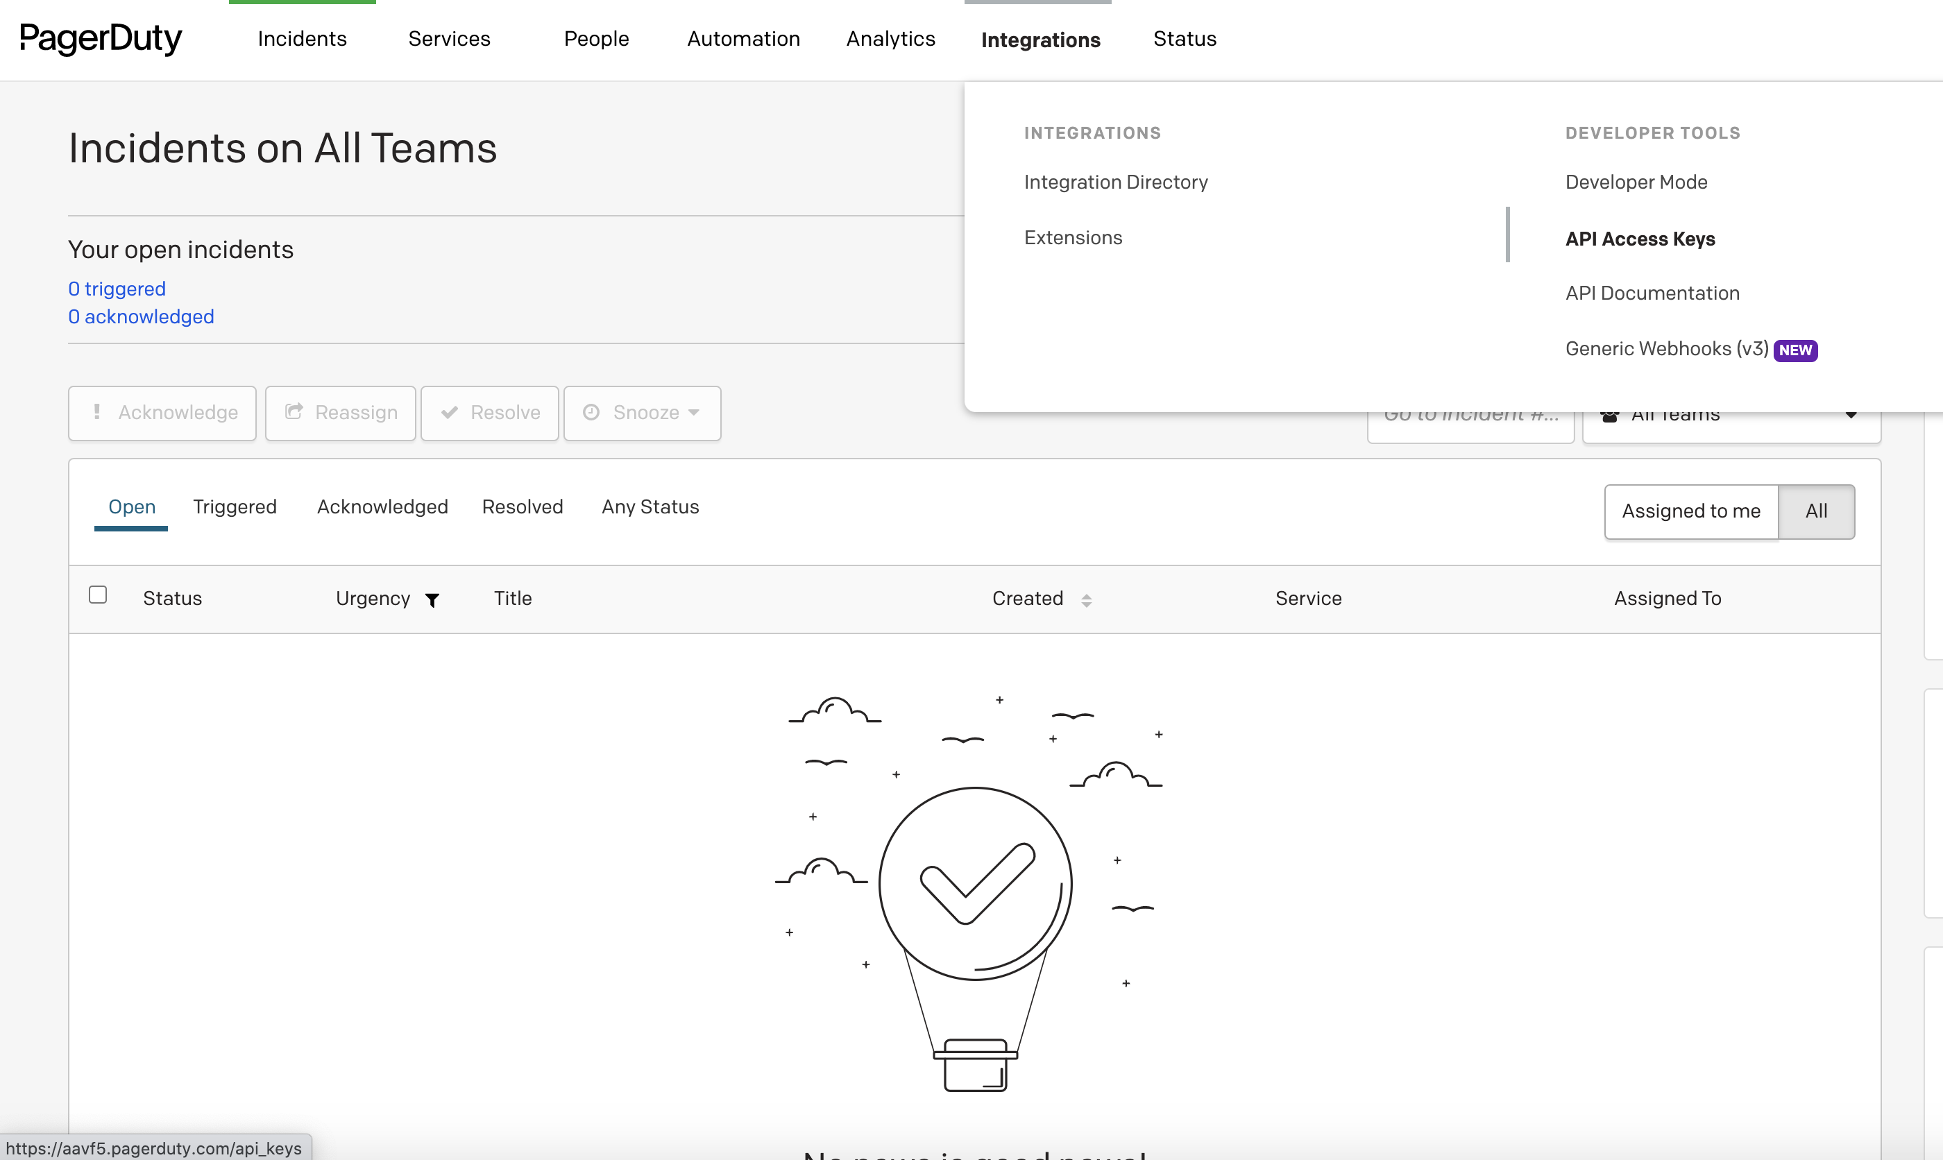Click the Resolve checkmark icon

pos(450,413)
